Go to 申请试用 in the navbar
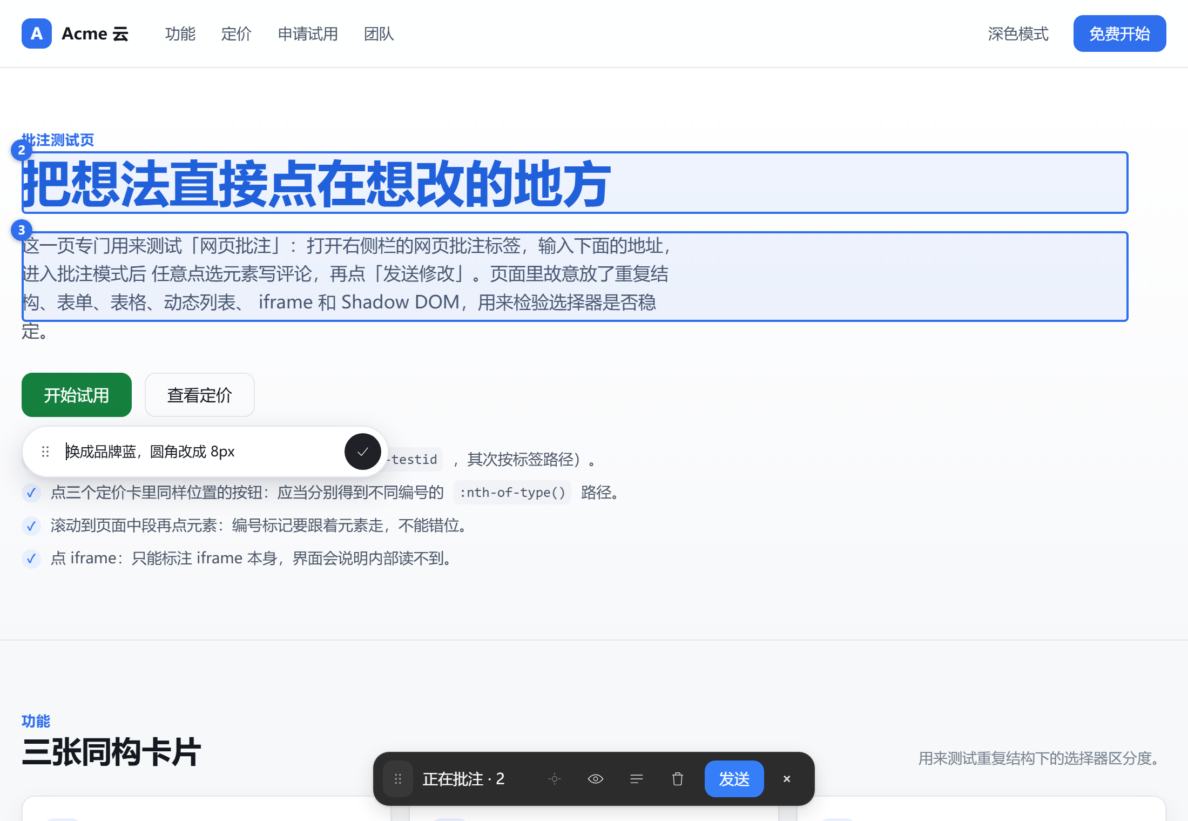Screen dimensions: 1188x821 [x=308, y=33]
